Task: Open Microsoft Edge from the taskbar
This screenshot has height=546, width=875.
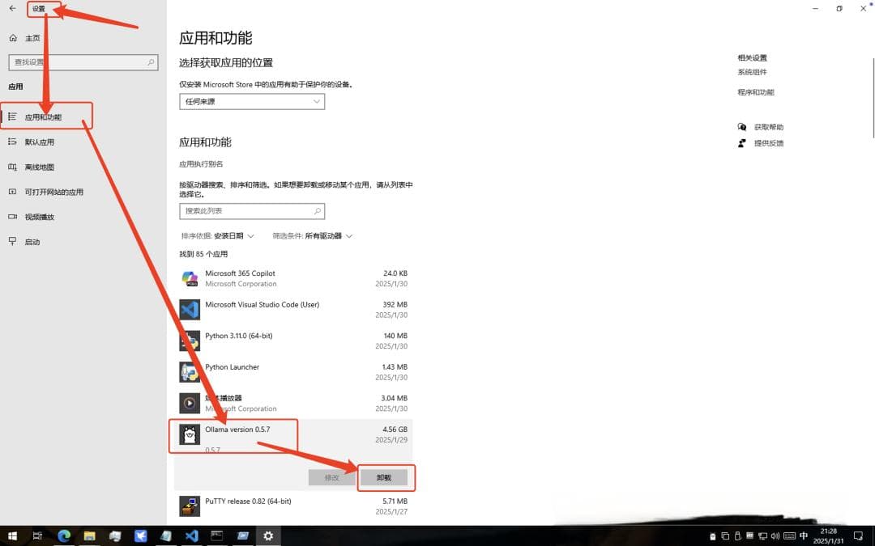Action: pyautogui.click(x=64, y=536)
